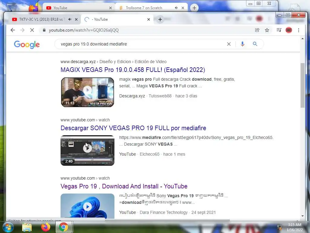The image size is (310, 233).
Task: Bookmark this page with the star icon
Action: pos(267,30)
